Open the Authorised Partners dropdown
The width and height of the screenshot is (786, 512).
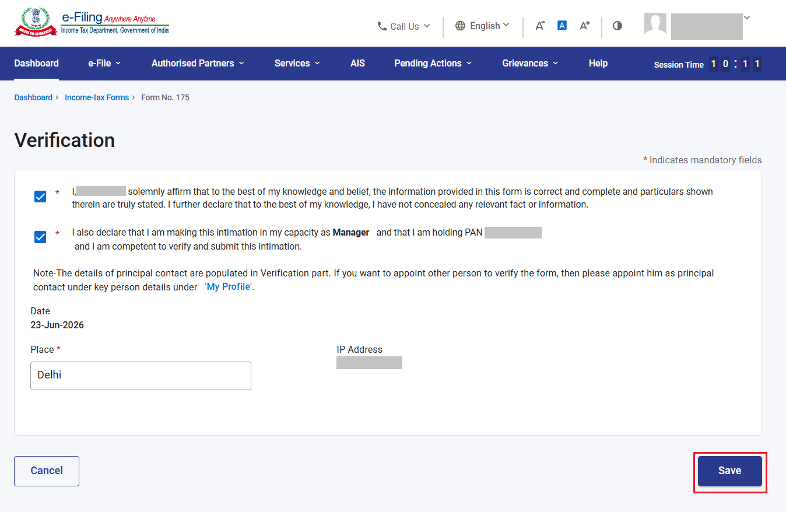point(198,63)
